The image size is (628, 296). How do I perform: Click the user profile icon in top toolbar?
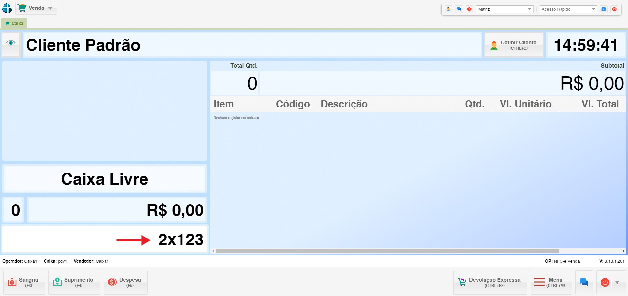click(x=448, y=9)
